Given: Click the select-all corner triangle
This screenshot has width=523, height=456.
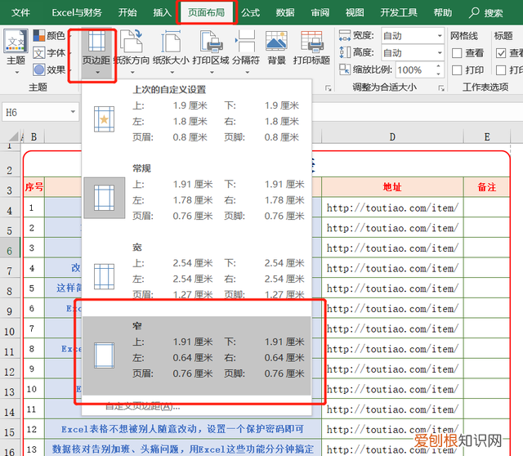Looking at the screenshot, I should 13,136.
